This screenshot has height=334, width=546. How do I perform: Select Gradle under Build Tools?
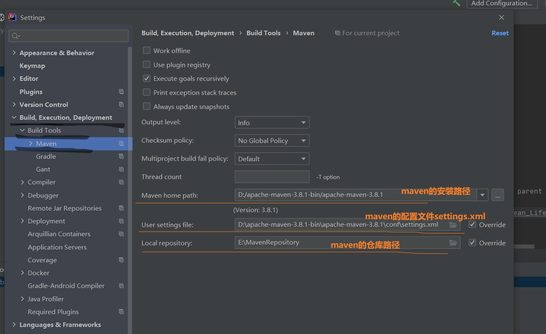pyautogui.click(x=46, y=156)
